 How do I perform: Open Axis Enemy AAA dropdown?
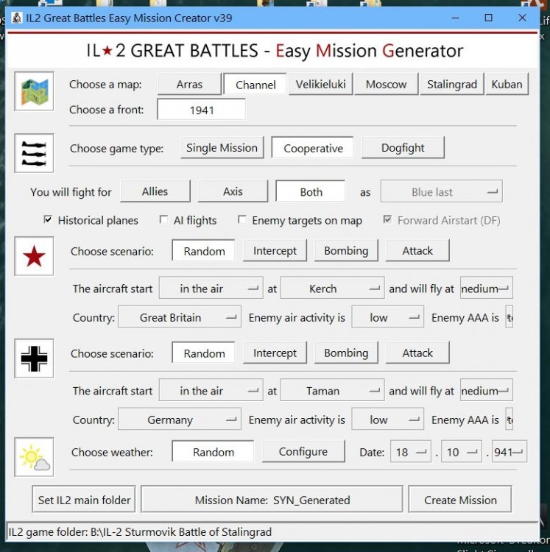click(x=510, y=420)
